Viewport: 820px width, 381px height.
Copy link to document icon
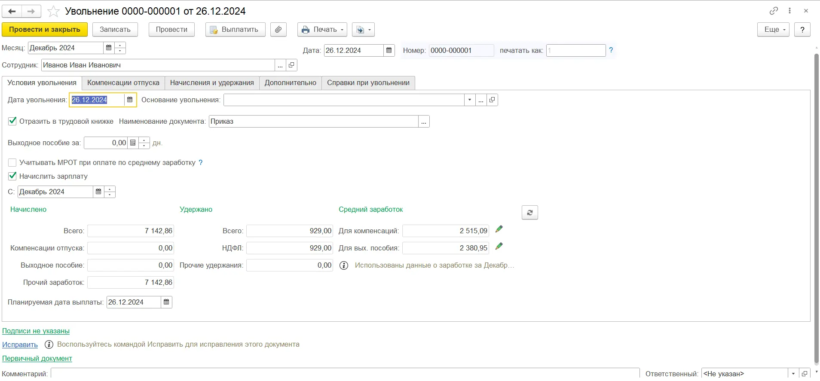774,11
